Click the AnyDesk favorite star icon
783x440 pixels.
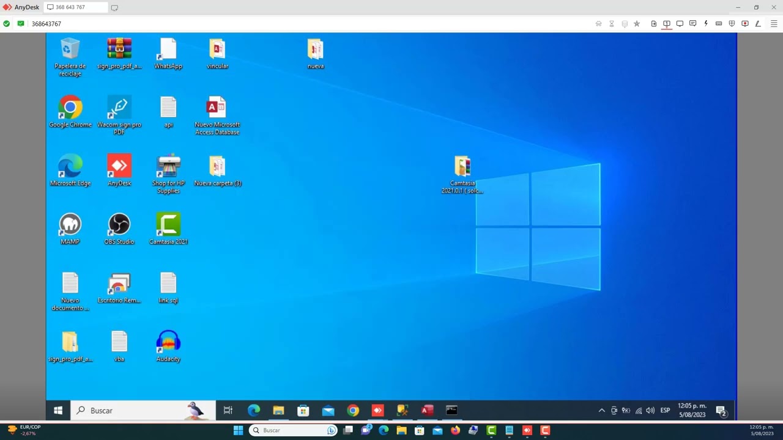(637, 24)
